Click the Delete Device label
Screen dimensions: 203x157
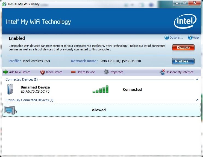pos(86,72)
